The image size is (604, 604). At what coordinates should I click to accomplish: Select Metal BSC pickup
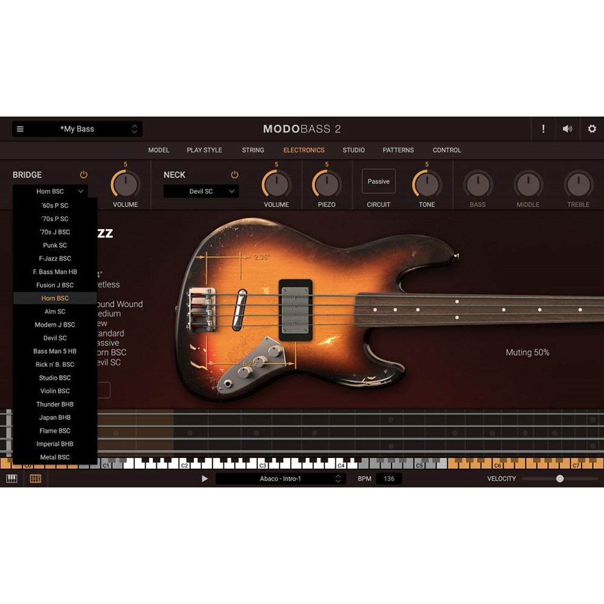[55, 457]
